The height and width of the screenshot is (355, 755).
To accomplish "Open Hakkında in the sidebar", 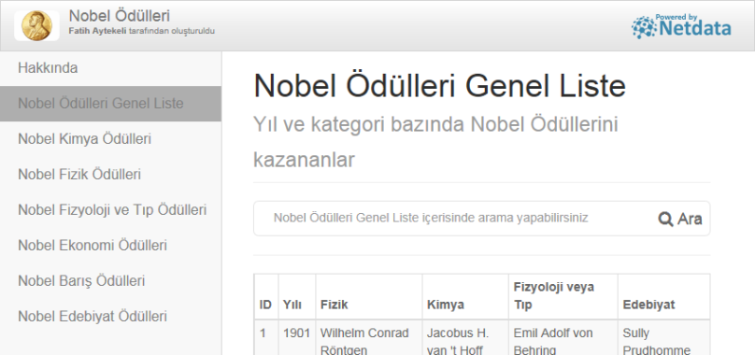I will [x=111, y=68].
